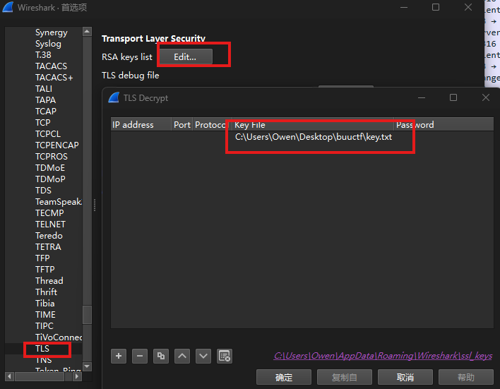Maximize the Wireshark 首选项 window

436,7
